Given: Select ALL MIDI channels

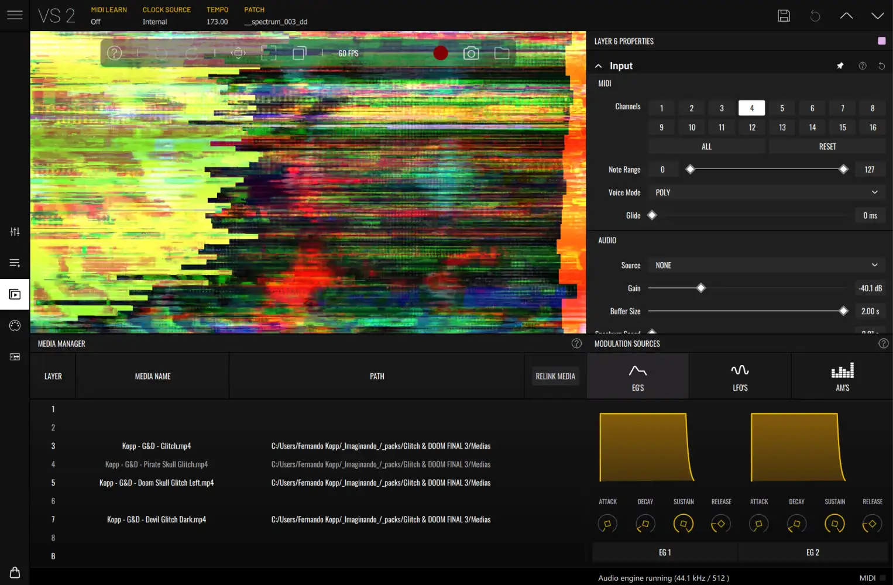Looking at the screenshot, I should (x=706, y=146).
